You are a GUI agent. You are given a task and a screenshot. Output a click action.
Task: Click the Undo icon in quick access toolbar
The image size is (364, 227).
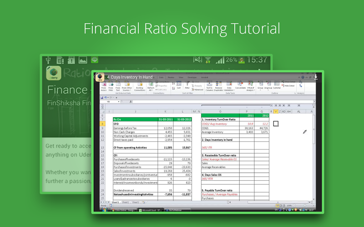click(106, 98)
